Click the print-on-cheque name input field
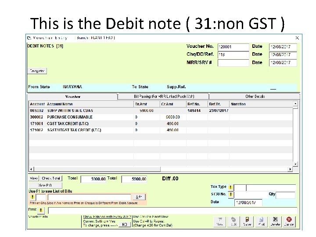Image resolution: width=316 pixels, height=237 pixels. [90, 197]
